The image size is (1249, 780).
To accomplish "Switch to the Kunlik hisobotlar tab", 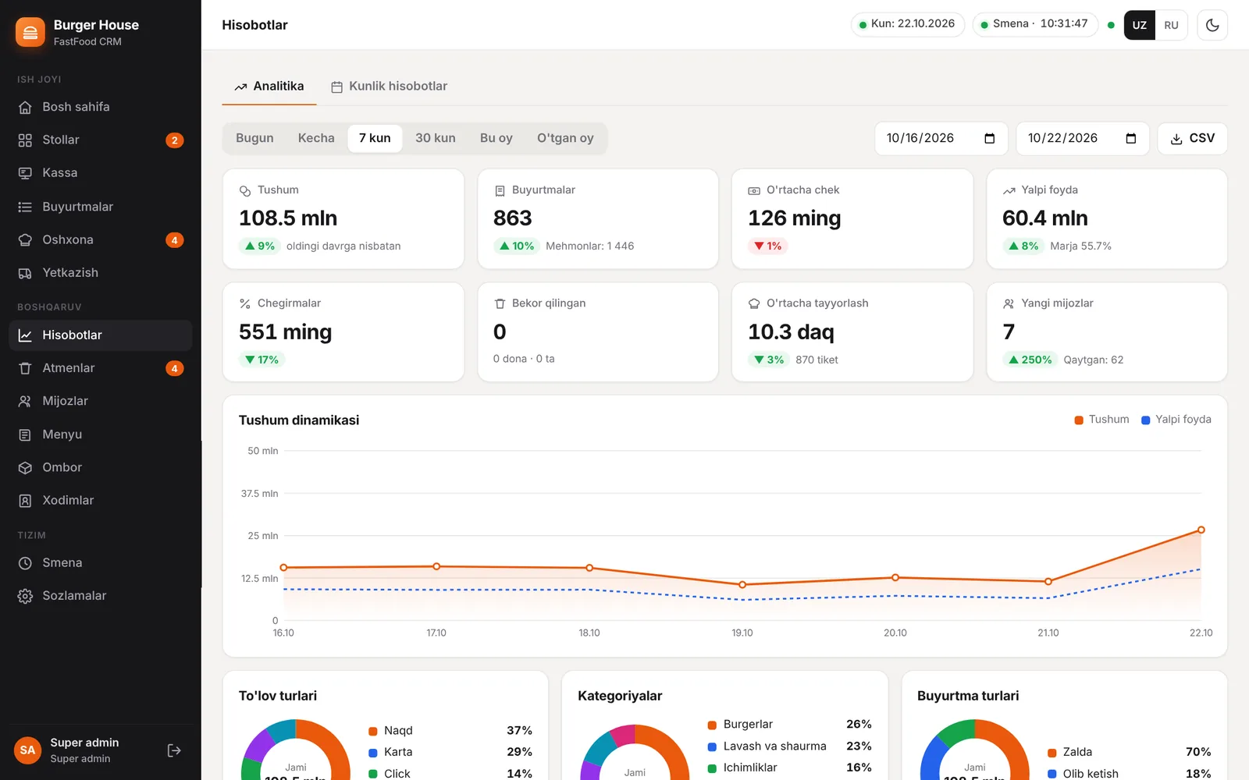I will pyautogui.click(x=390, y=87).
